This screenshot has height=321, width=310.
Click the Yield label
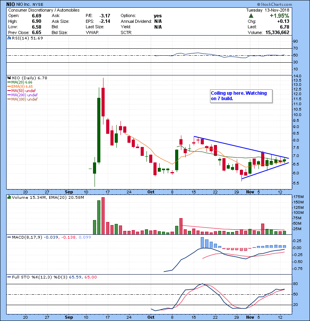coord(126,27)
